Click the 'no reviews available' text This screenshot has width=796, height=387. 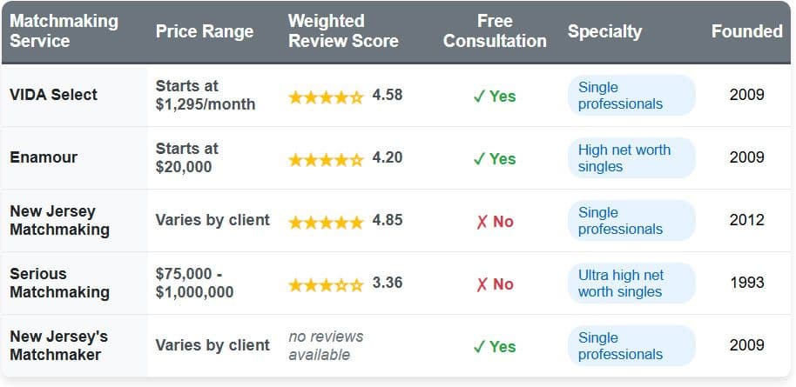tap(326, 345)
